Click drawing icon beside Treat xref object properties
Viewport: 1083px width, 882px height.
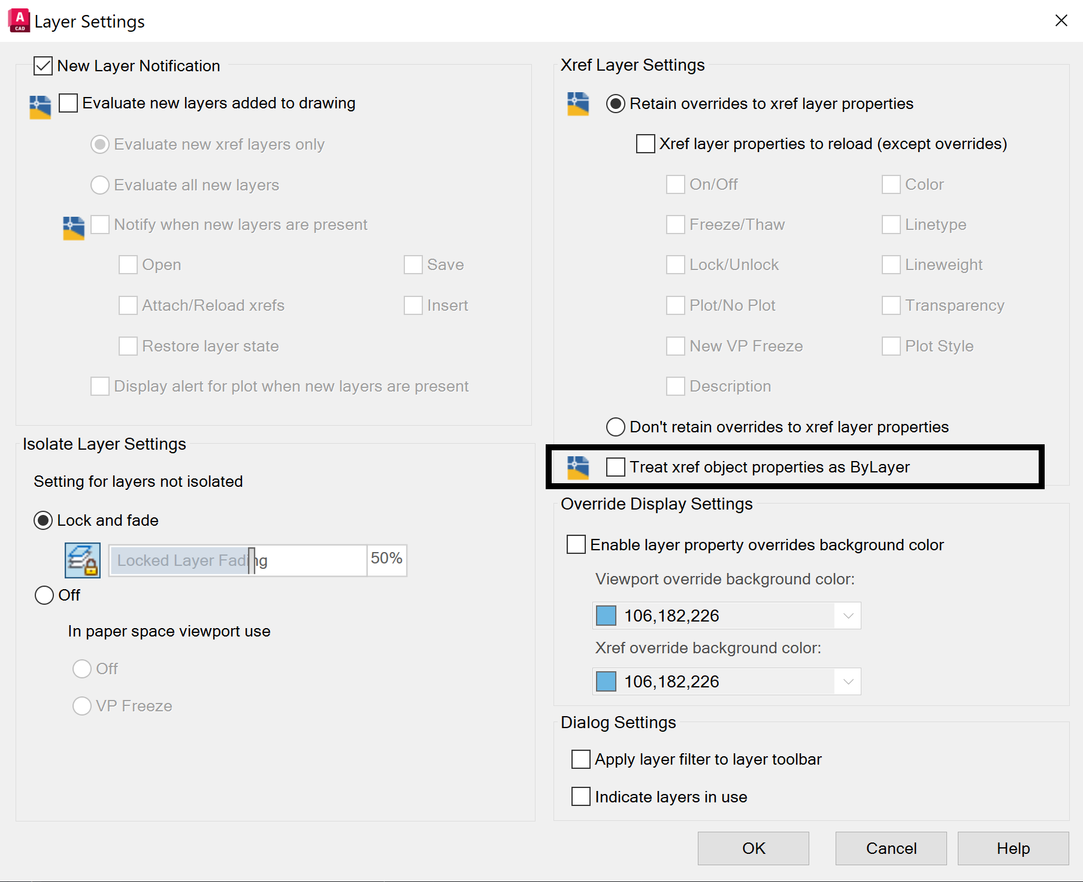(578, 468)
